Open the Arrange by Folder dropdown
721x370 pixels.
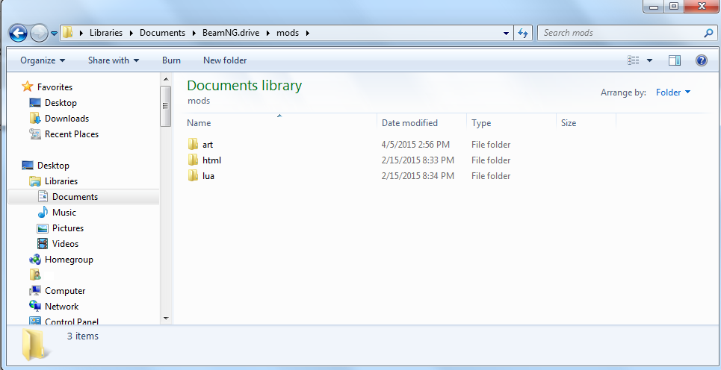[x=673, y=92]
